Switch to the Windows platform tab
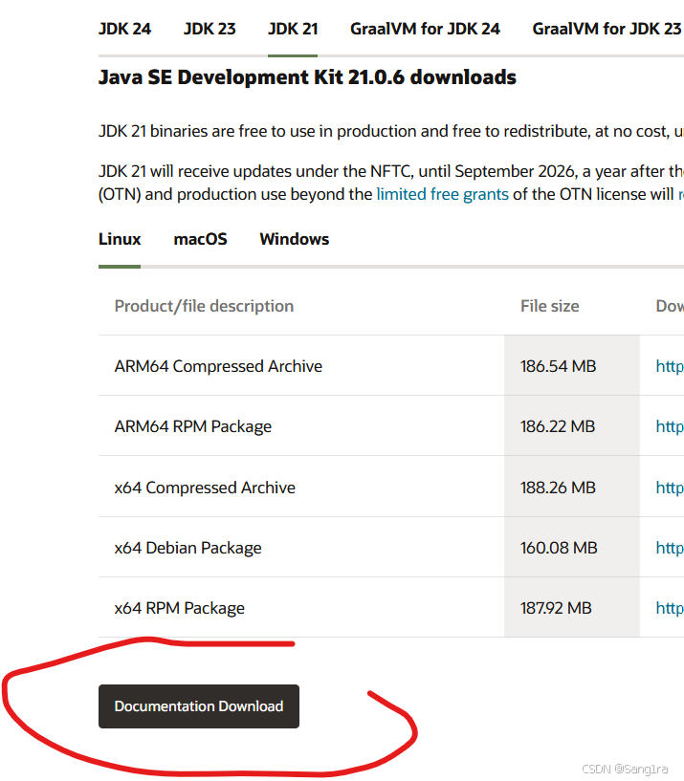Screen dimensions: 684x781 [294, 239]
